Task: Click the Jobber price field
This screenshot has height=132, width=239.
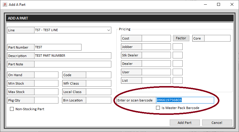Action: click(156, 47)
